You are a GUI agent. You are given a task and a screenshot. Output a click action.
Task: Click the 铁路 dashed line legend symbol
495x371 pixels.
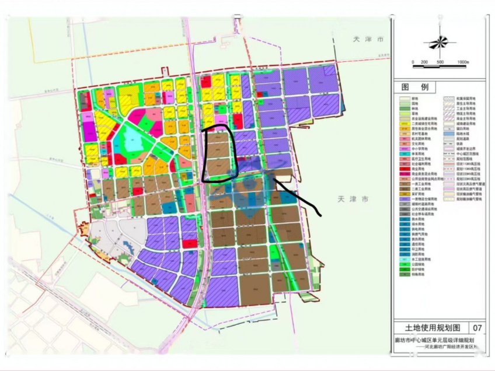[448, 144]
